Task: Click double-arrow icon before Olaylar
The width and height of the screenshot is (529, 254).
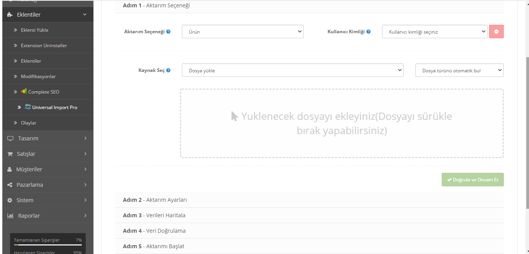Action: [16, 123]
